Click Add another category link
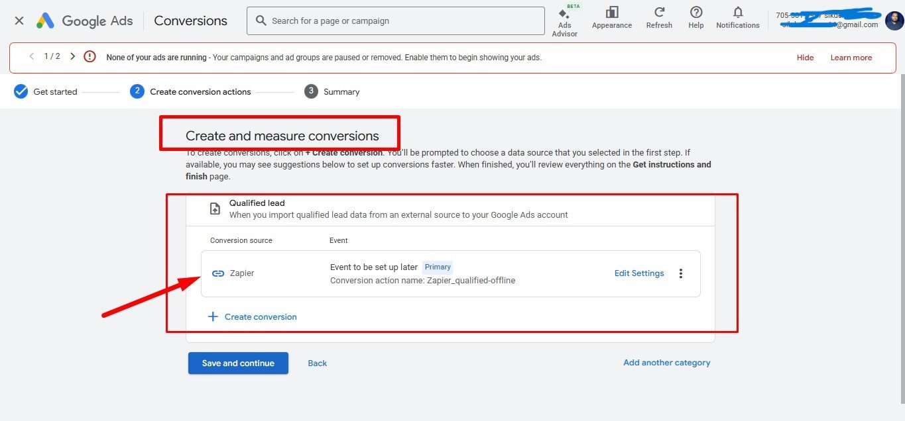Screen dimensions: 905x421 [x=666, y=363]
